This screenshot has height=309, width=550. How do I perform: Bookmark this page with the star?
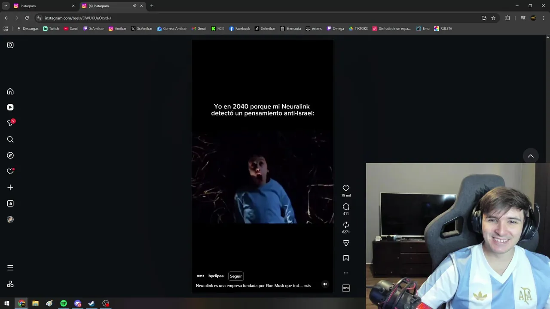click(493, 18)
